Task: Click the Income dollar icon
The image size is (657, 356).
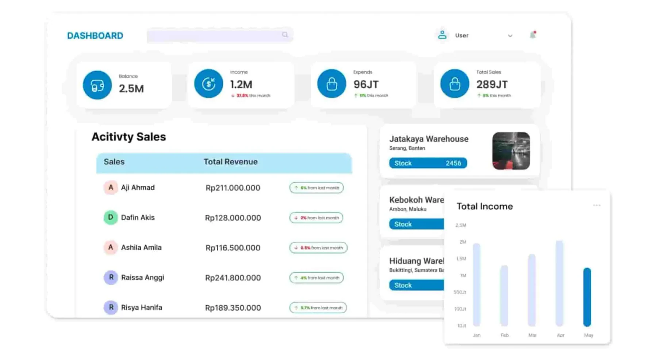Action: [x=208, y=84]
